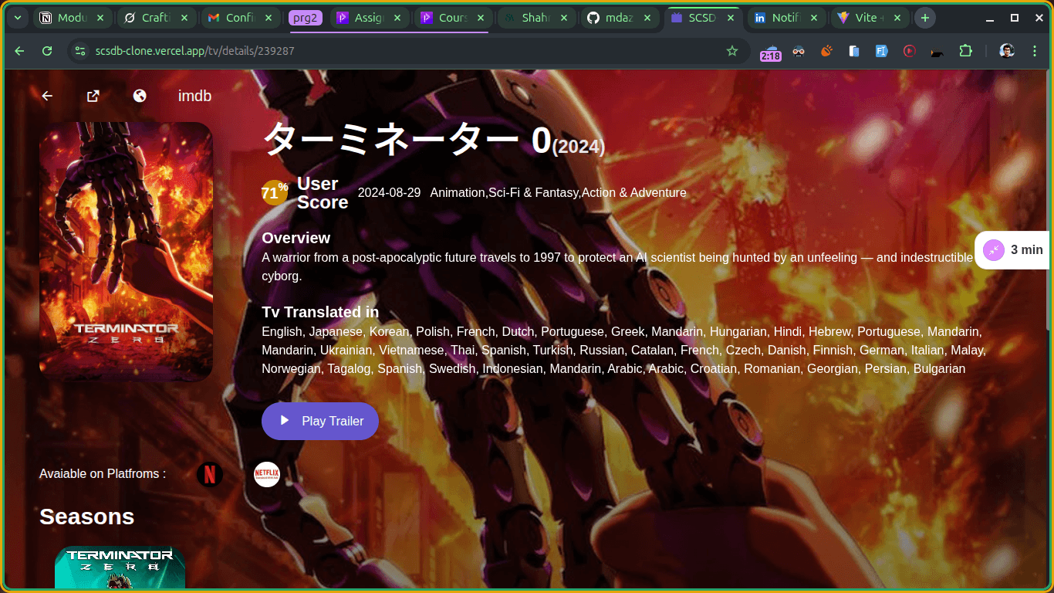Open Chrome's three-dot menu
1054x593 pixels.
tap(1035, 51)
